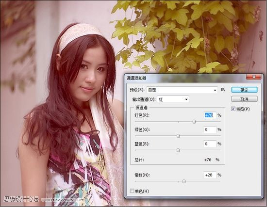The height and width of the screenshot is (207, 267).
Task: Click the 常数(N): label
Action: [142, 175]
